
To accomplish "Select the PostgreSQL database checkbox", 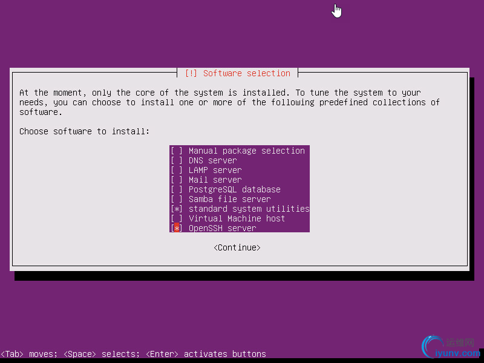I will point(177,189).
